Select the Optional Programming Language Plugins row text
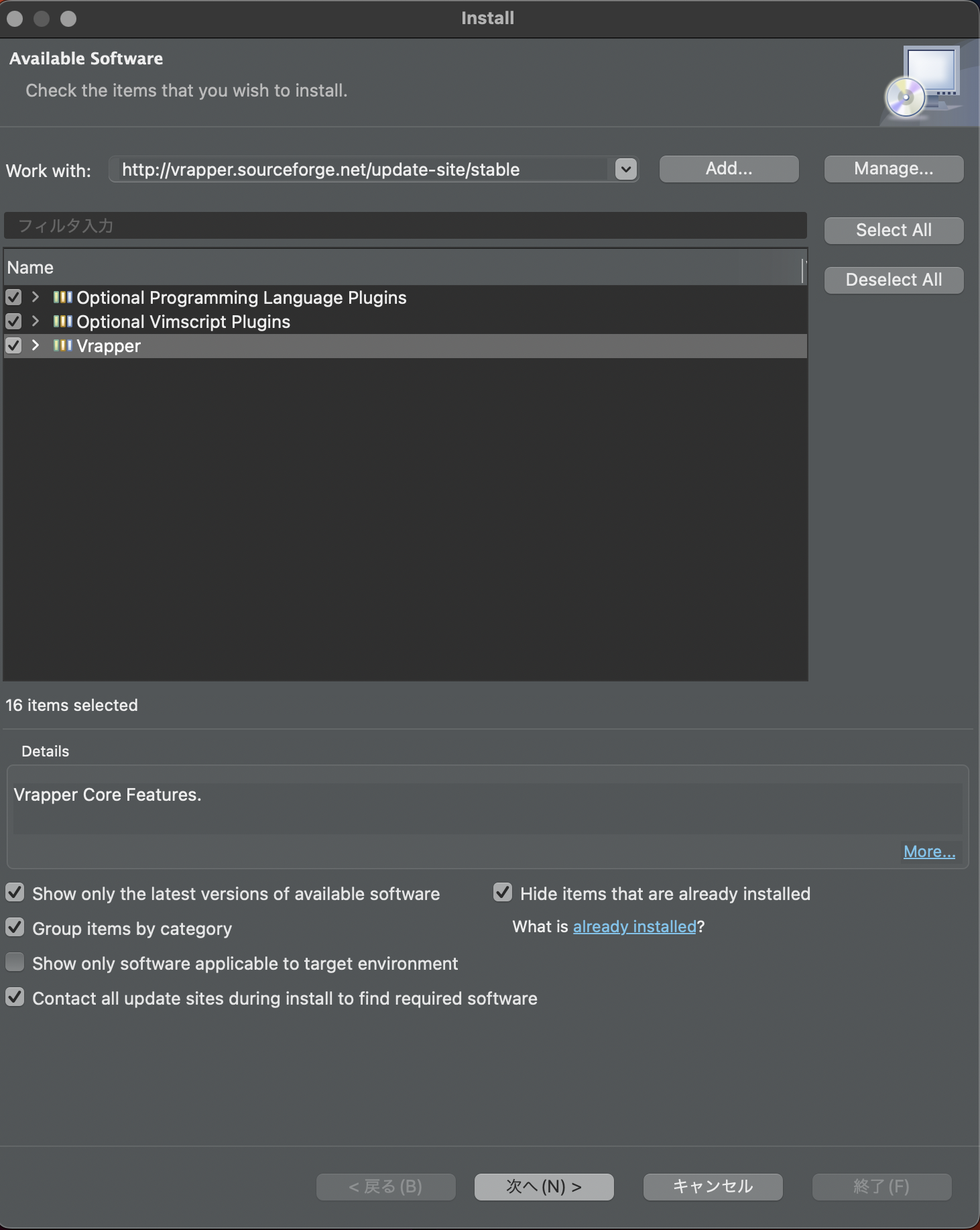The height and width of the screenshot is (1230, 980). click(241, 298)
